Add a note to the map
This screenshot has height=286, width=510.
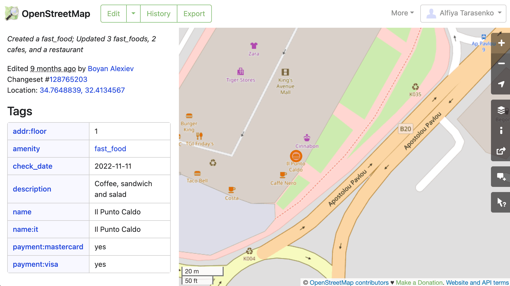tap(501, 177)
